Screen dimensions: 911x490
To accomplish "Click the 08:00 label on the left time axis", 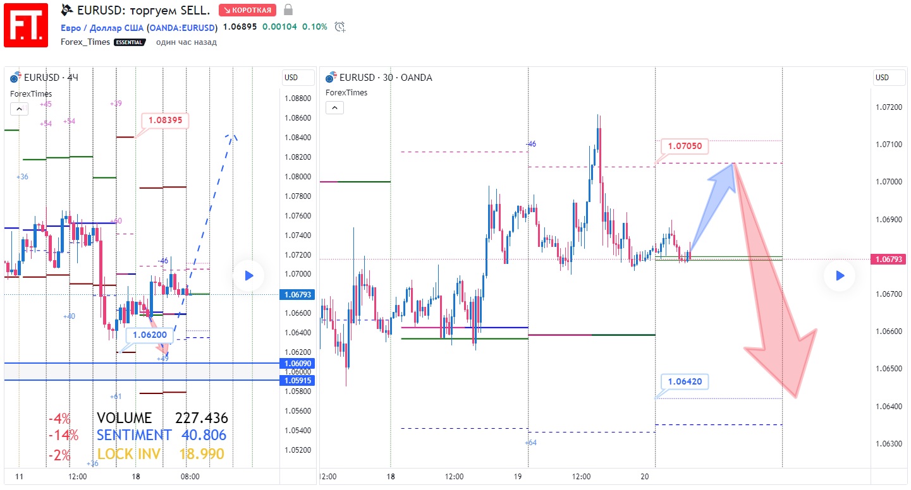I will click(190, 477).
